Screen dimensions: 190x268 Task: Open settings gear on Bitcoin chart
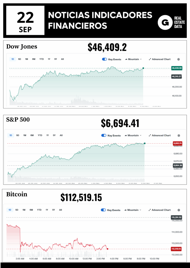[x=179, y=210]
